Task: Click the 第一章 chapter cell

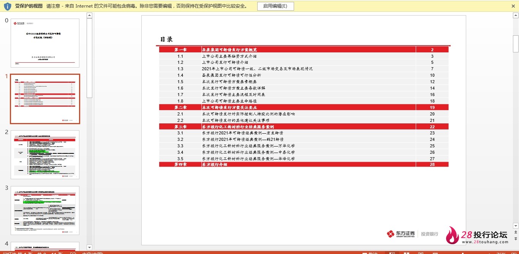Action: click(x=180, y=50)
